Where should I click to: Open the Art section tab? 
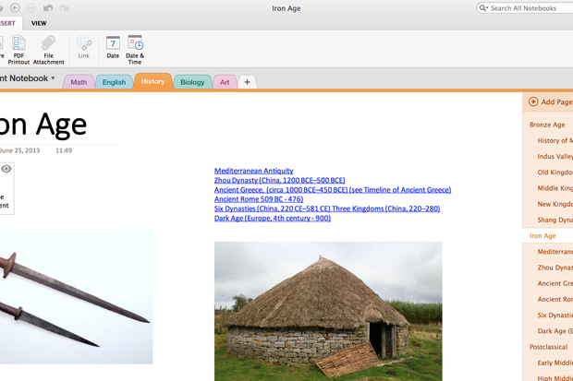[225, 82]
